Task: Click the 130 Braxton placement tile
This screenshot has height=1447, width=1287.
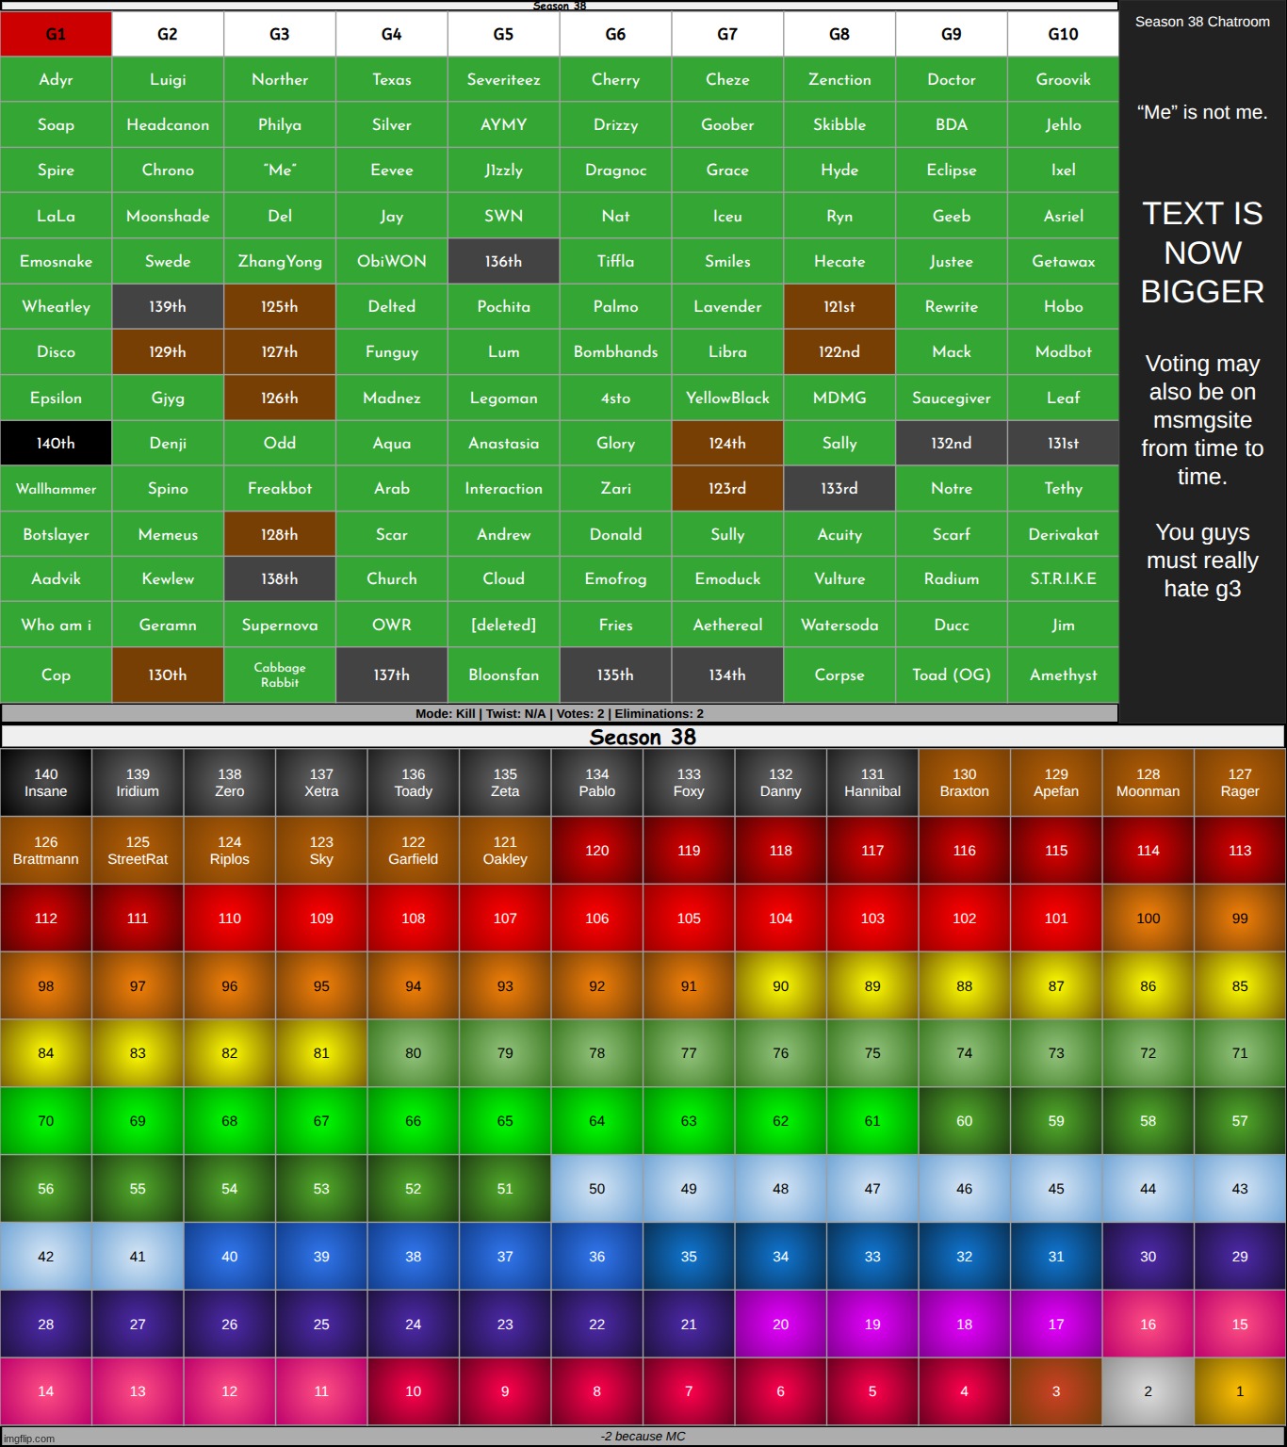Action: [964, 783]
